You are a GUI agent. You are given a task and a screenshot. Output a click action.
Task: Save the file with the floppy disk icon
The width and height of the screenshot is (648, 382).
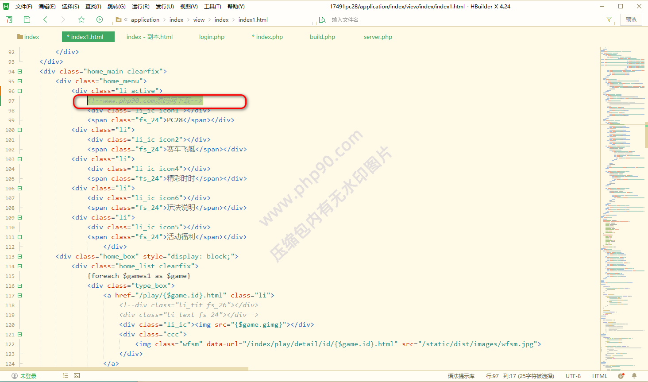27,19
